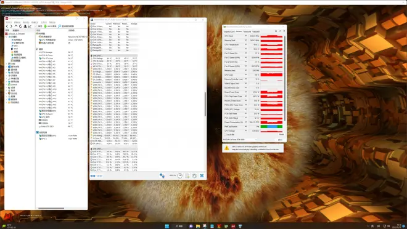This screenshot has width=407, height=229.
Task: Click GPU-Z Reset button
Action: 281,134
